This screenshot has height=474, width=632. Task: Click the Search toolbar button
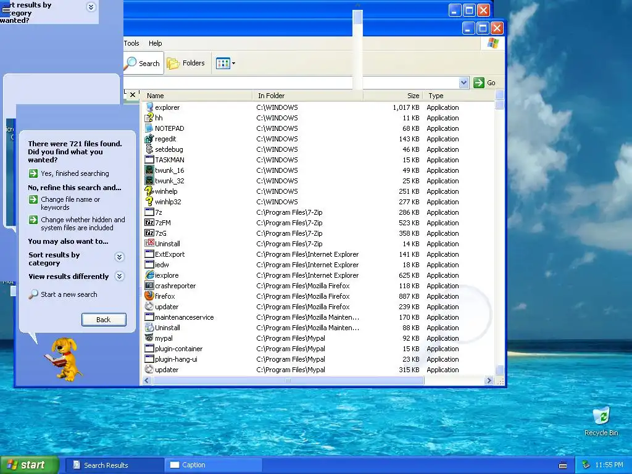[143, 63]
